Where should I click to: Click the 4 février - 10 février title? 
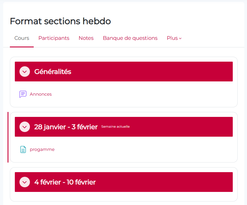[x=65, y=182]
